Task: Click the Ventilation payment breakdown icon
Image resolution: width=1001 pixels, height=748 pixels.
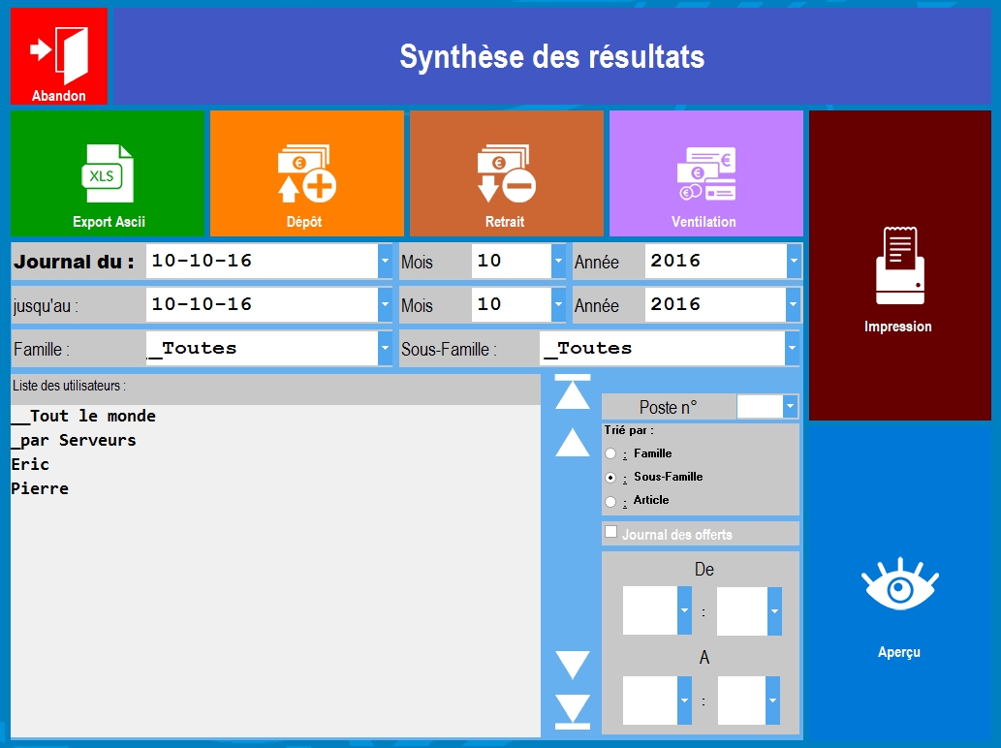Action: click(705, 173)
